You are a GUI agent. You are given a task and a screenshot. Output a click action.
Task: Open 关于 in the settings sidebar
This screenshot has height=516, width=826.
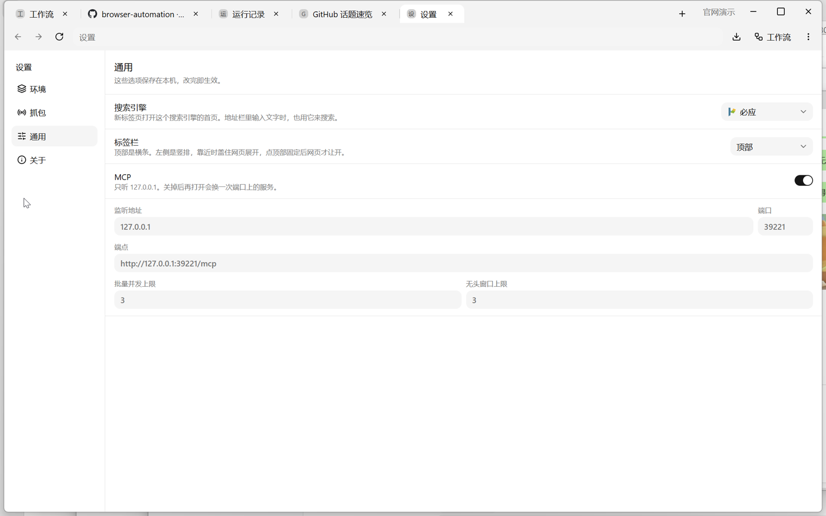click(54, 160)
